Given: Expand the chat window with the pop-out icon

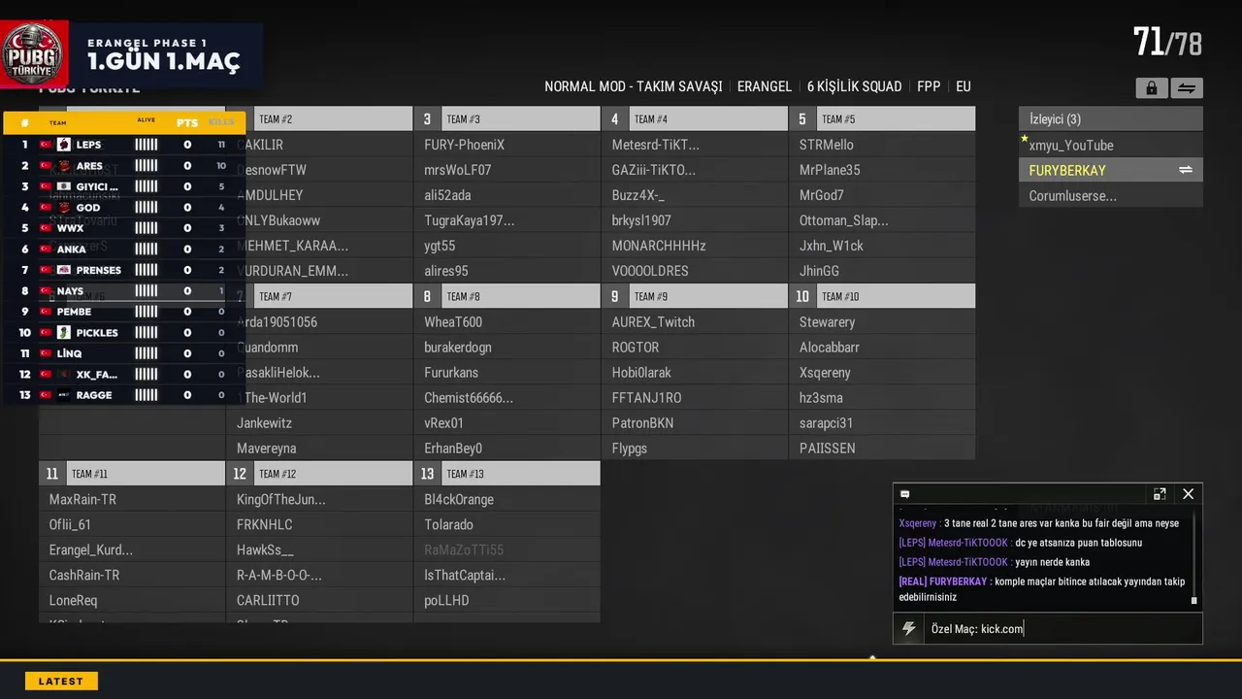Looking at the screenshot, I should pyautogui.click(x=1160, y=494).
